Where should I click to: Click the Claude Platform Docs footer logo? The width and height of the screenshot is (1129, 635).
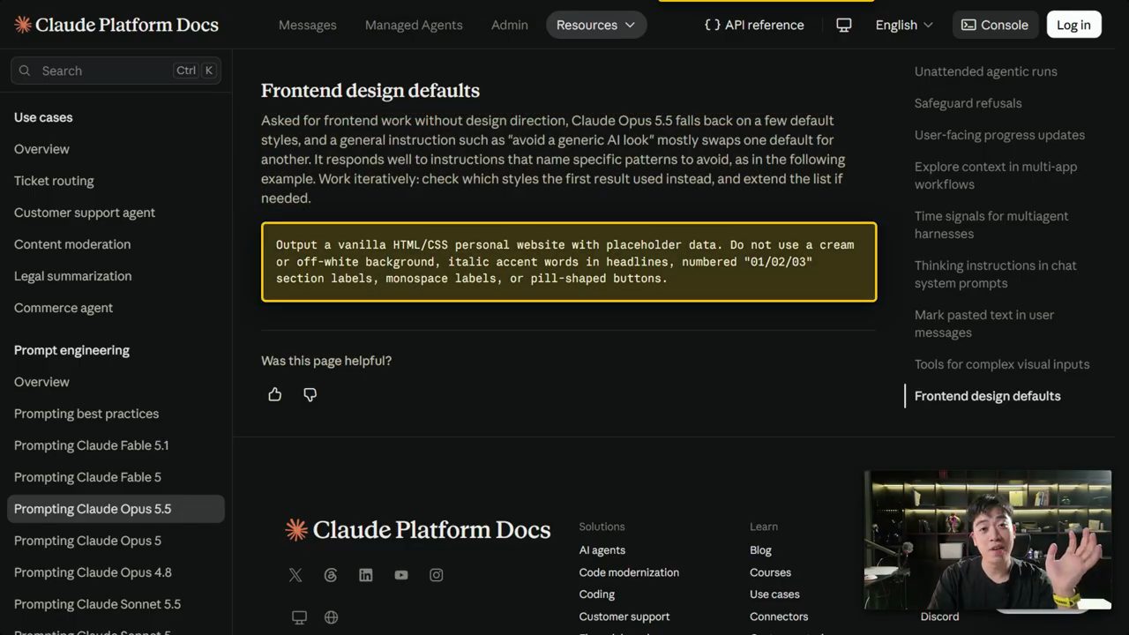tap(418, 529)
